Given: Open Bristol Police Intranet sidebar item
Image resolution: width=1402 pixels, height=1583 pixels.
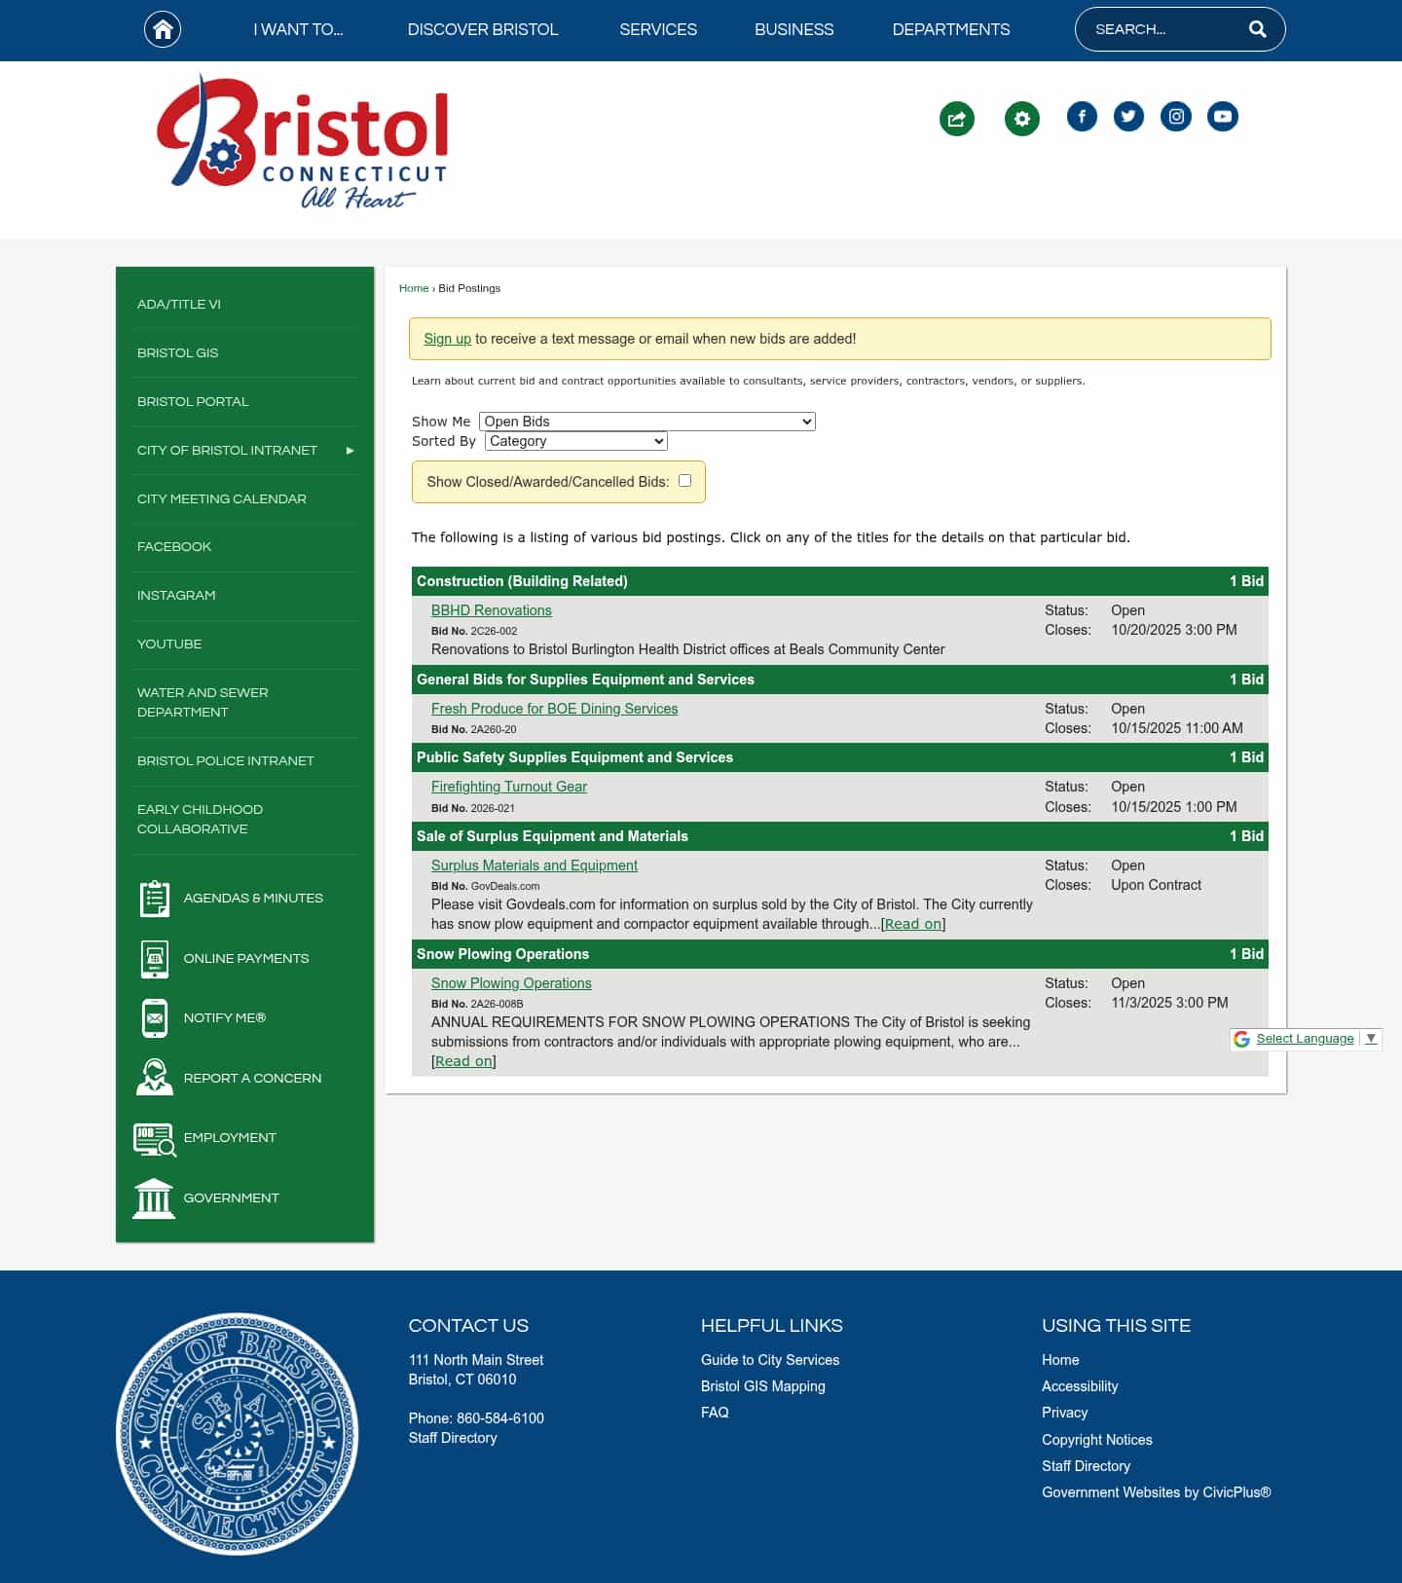Looking at the screenshot, I should click(x=226, y=761).
